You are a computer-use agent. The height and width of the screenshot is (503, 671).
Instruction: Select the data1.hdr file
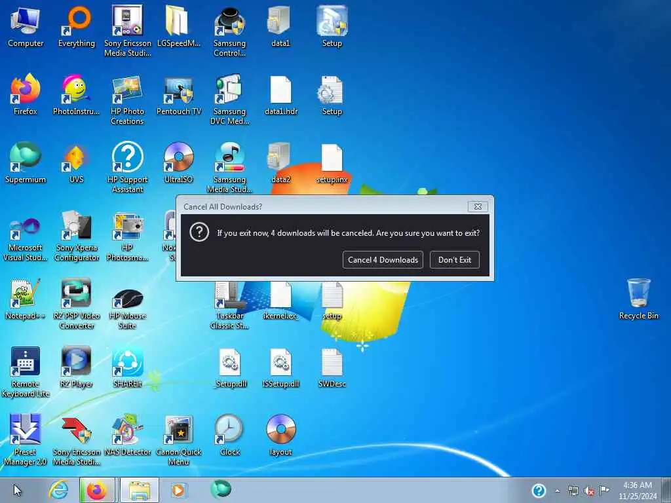click(x=280, y=95)
